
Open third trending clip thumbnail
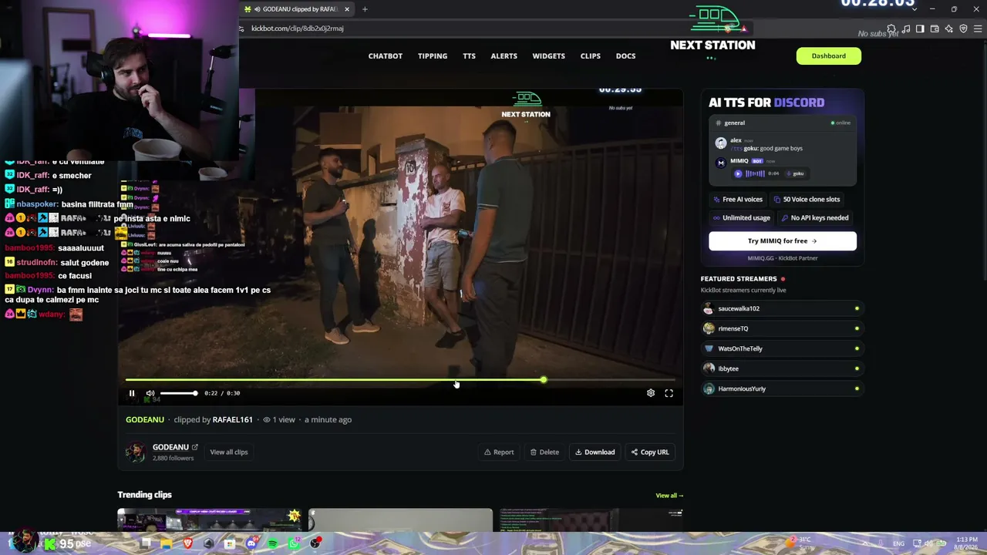pyautogui.click(x=591, y=520)
